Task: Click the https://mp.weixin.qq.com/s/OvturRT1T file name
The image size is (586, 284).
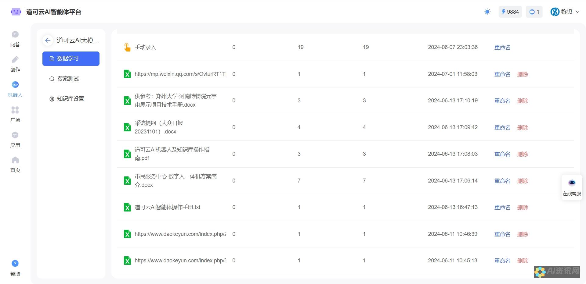Action: tap(180, 74)
